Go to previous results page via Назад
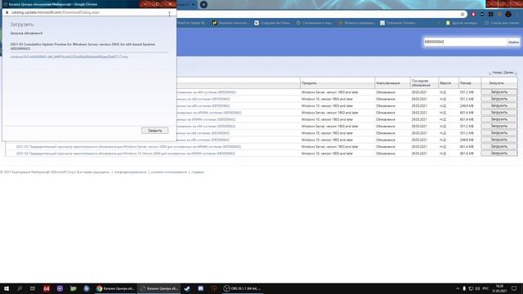523x294 pixels. 497,73
